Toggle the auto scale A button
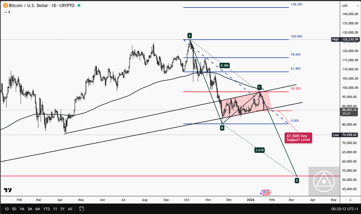361x214 pixels. (350, 200)
